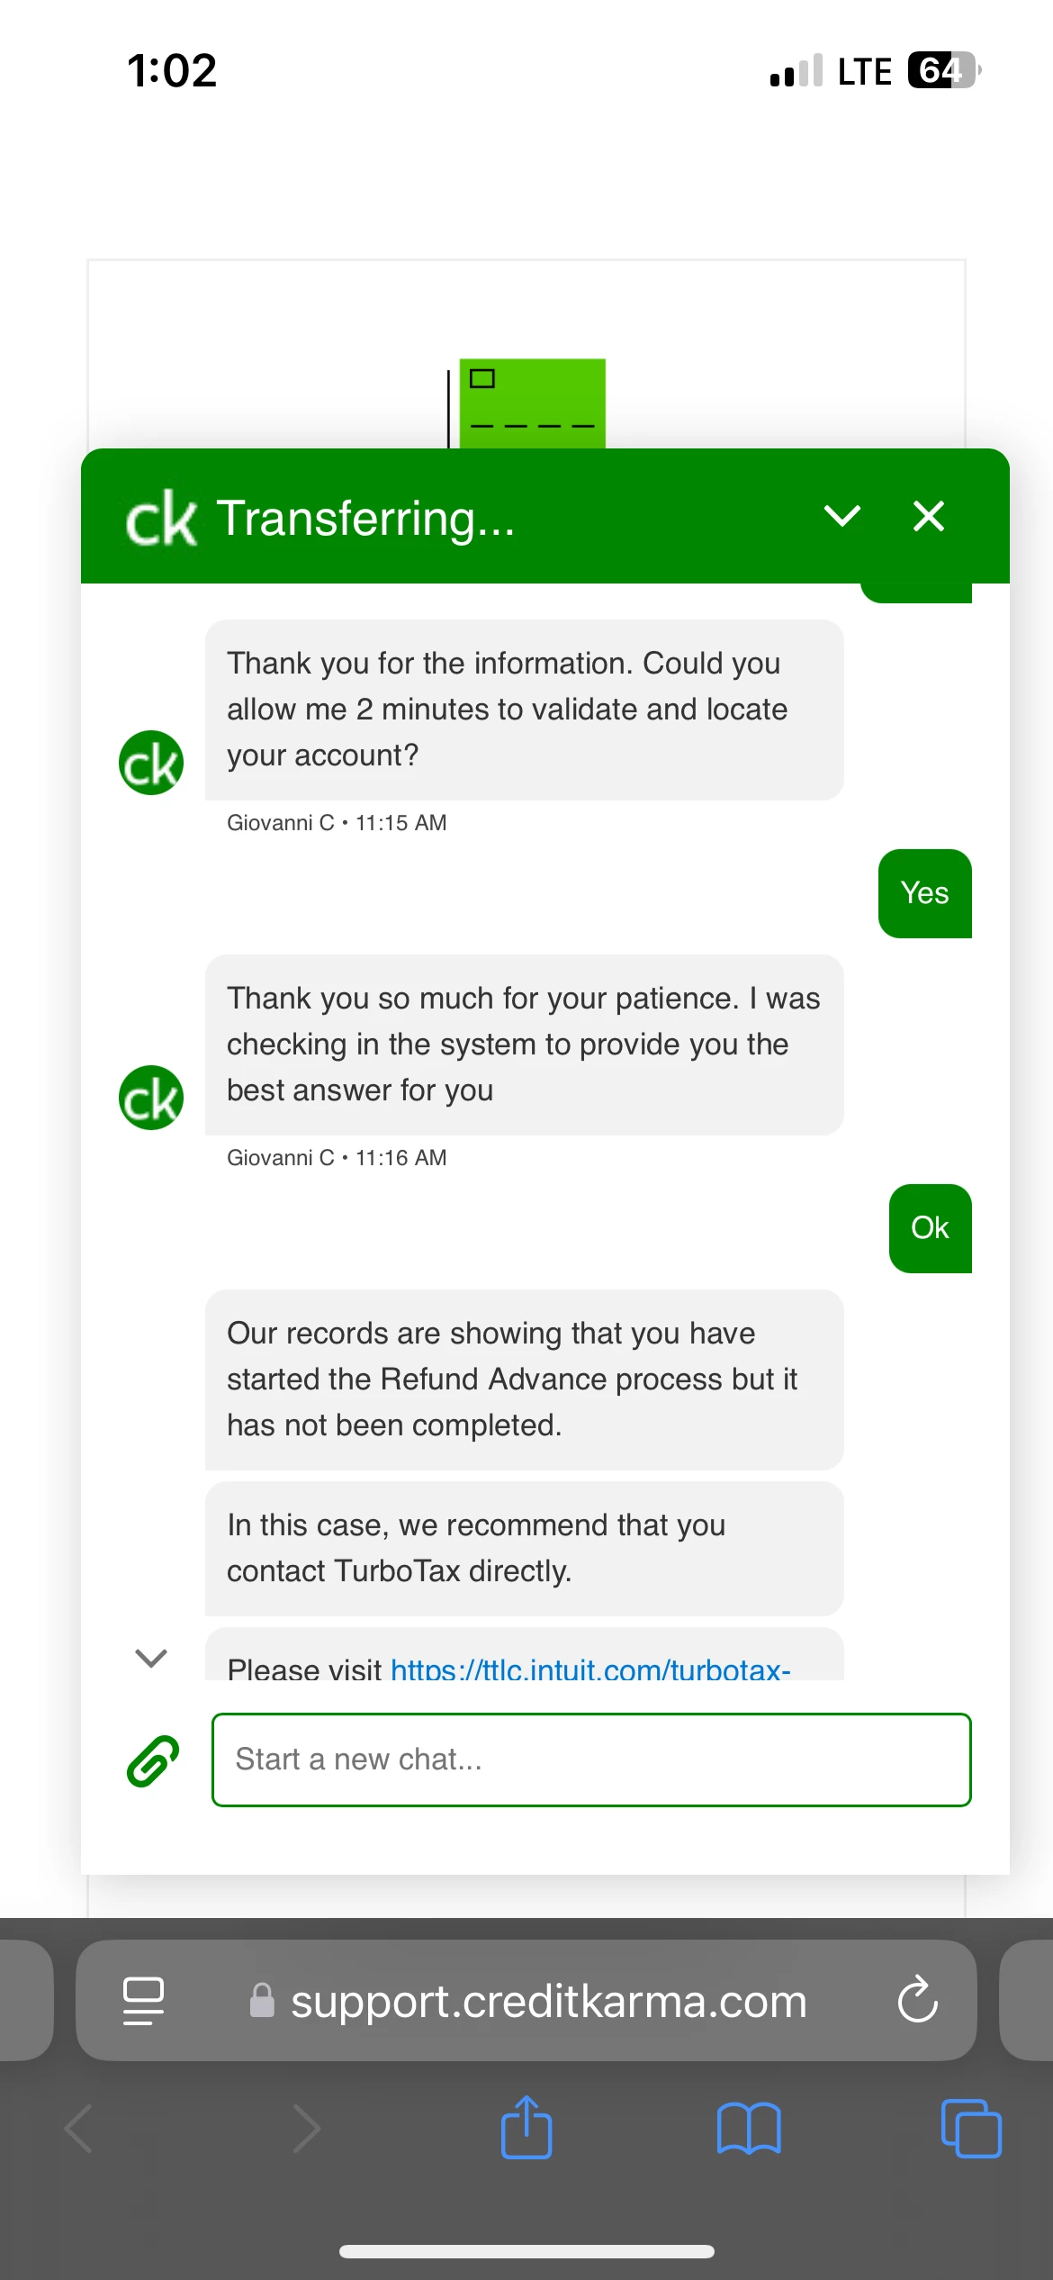Open the Safari share sheet
Image resolution: width=1053 pixels, height=2280 pixels.
(x=526, y=2127)
